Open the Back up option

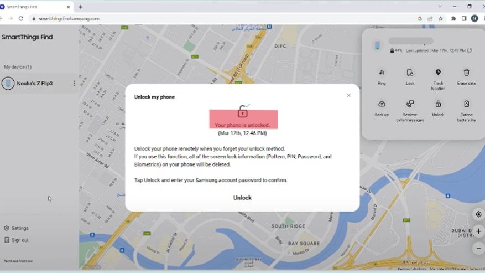(382, 104)
